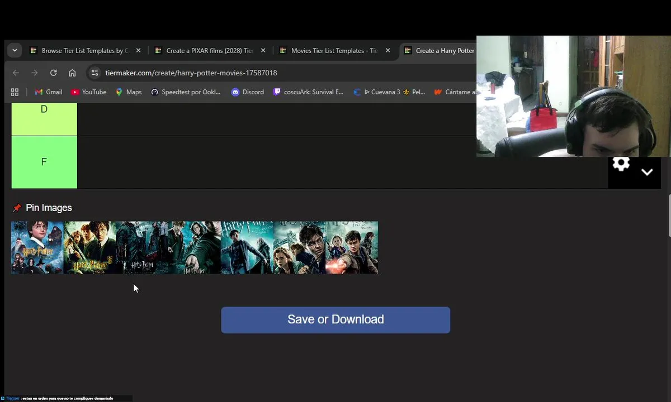The width and height of the screenshot is (671, 402).
Task: Select the fourth Harry Potter movie poster
Action: [x=195, y=247]
